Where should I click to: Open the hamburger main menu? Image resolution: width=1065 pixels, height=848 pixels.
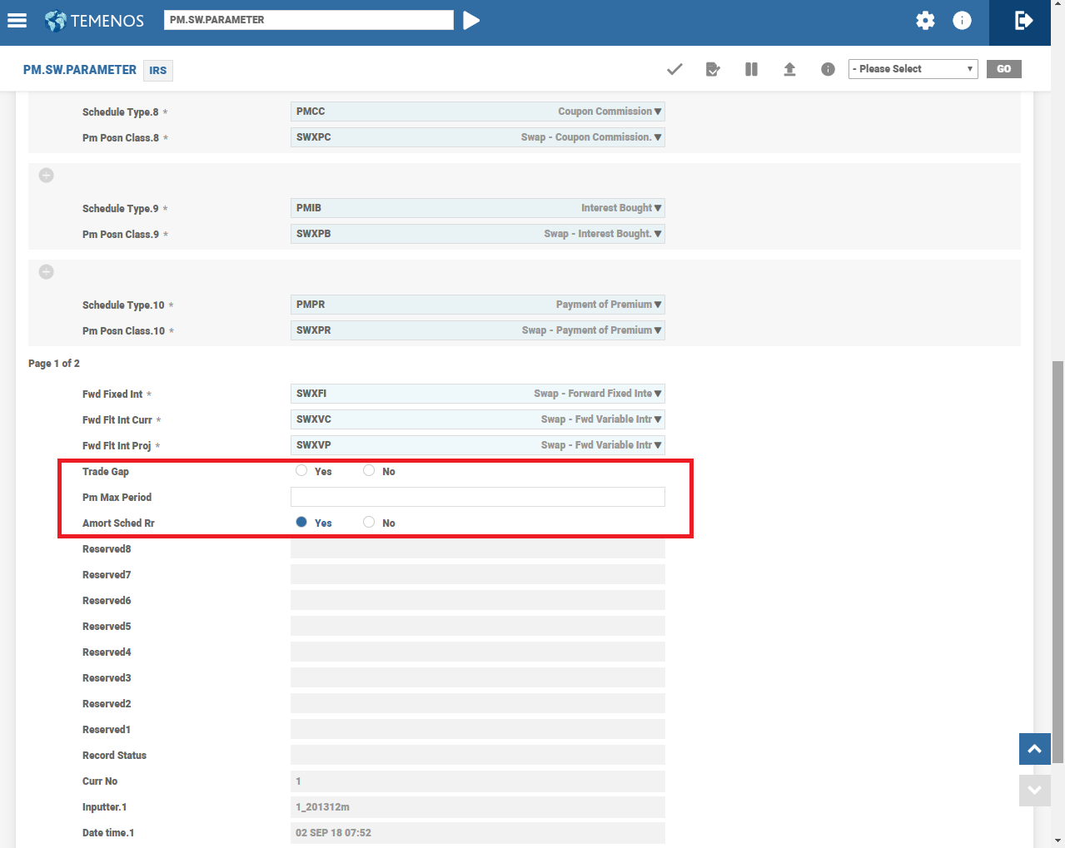point(17,21)
